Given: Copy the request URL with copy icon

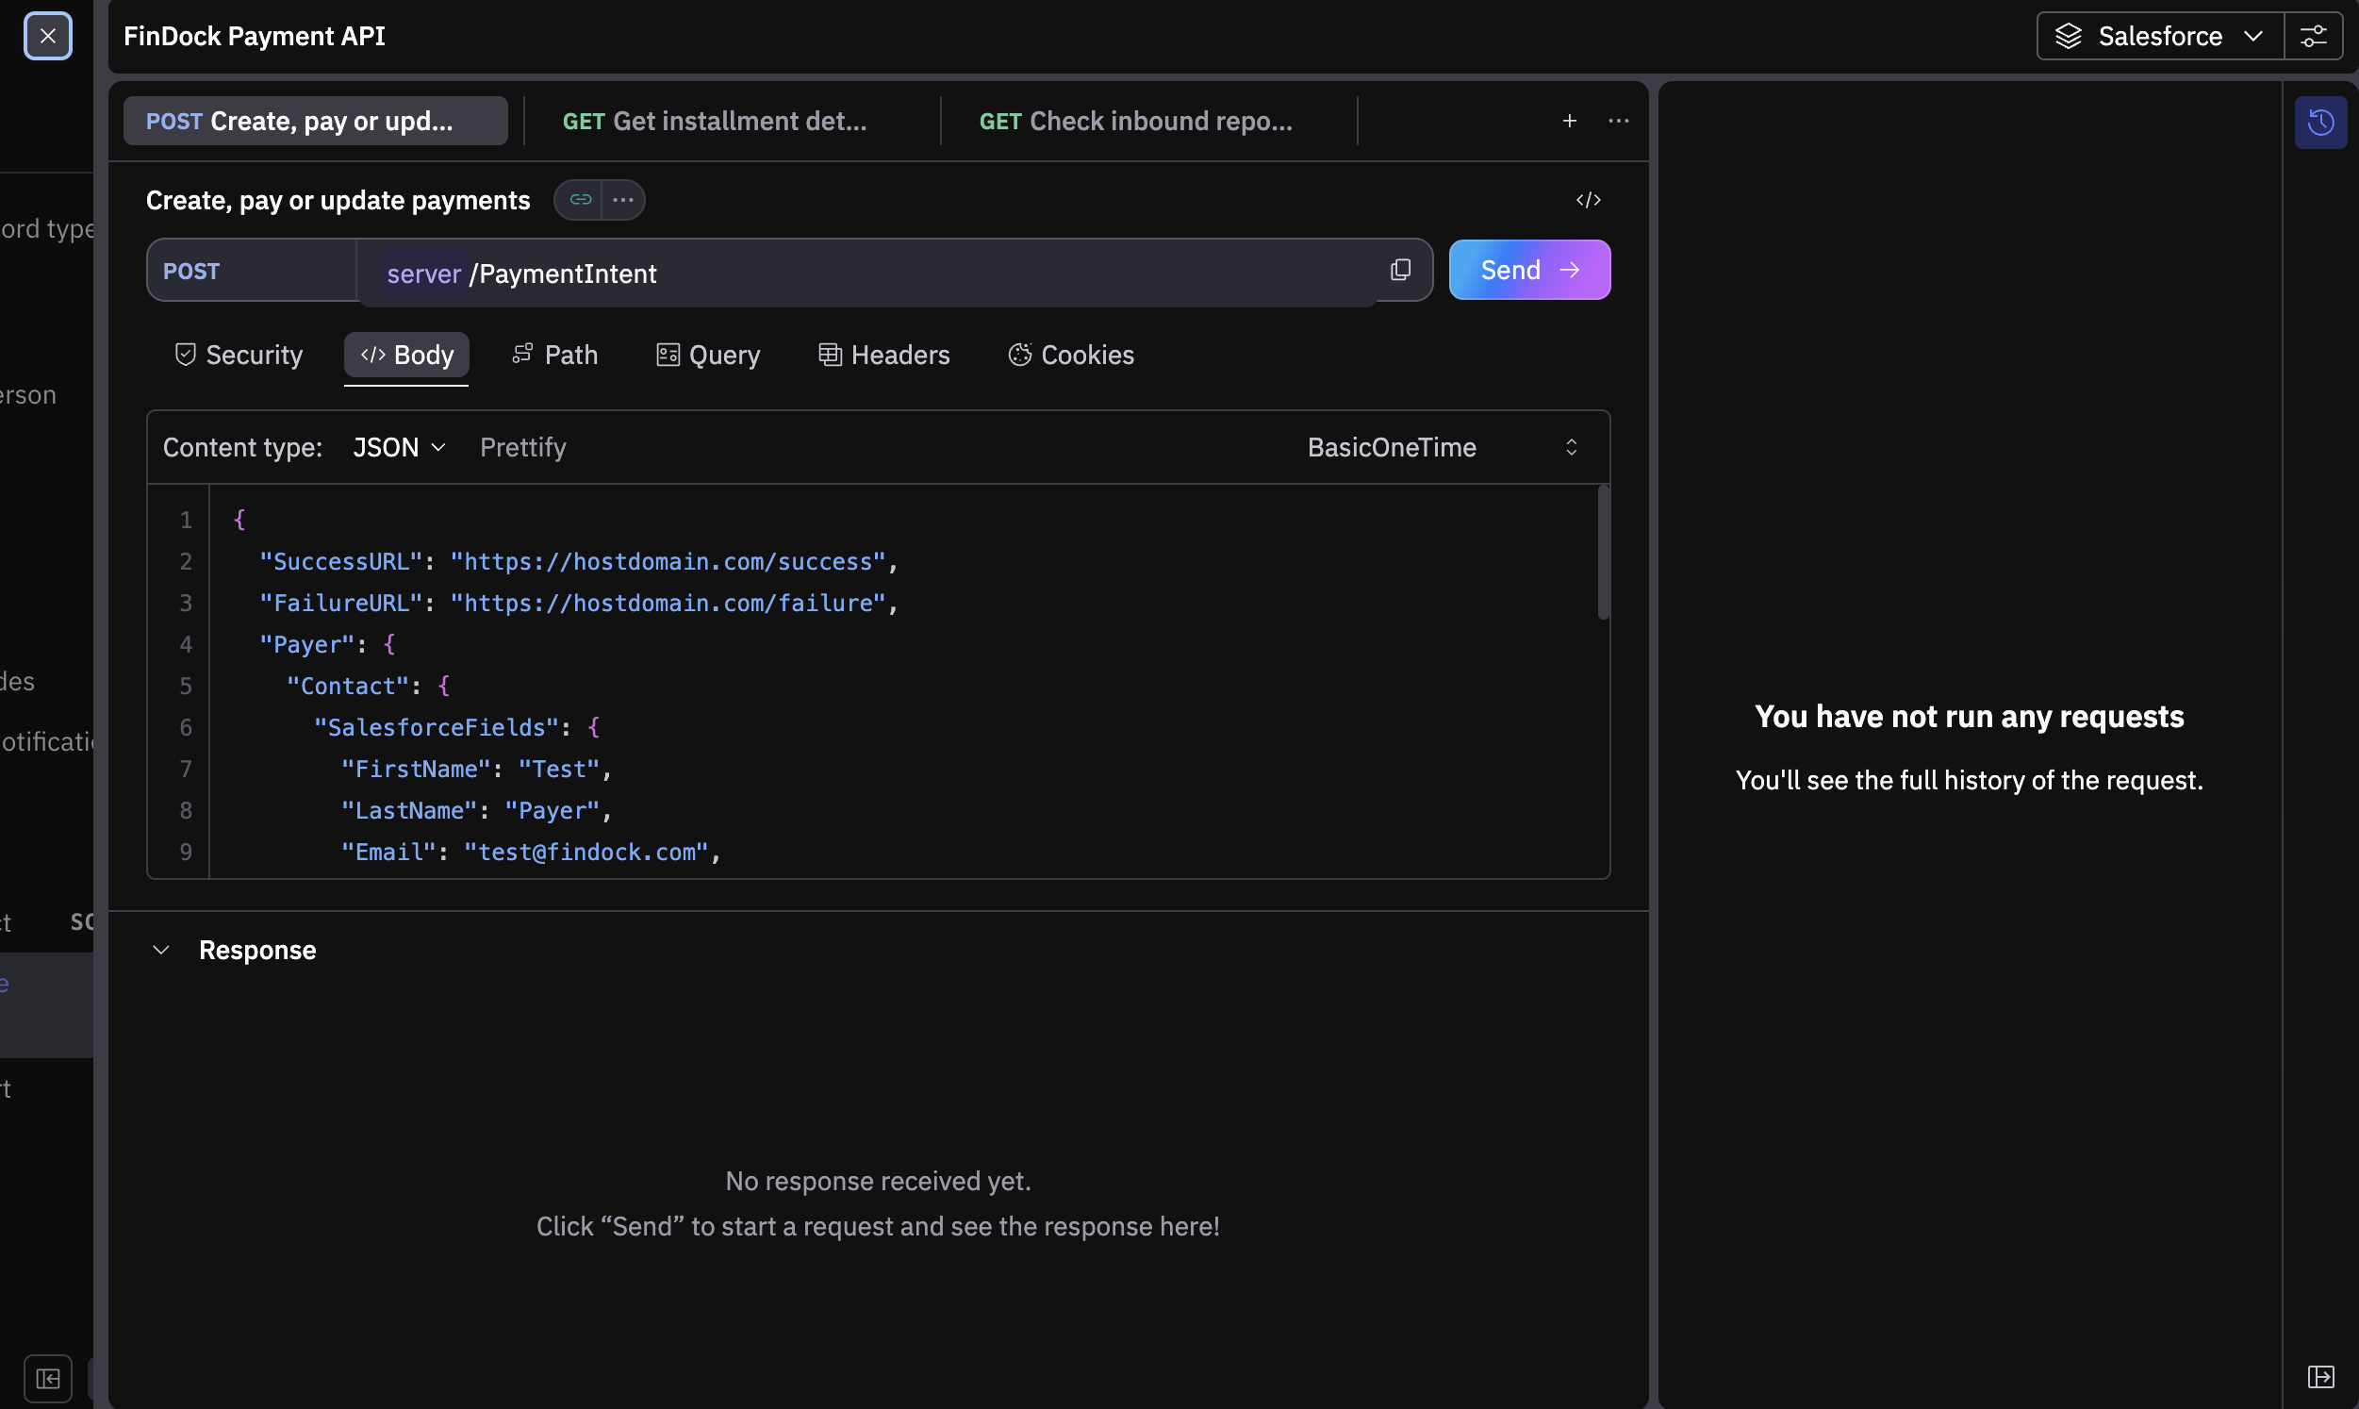Looking at the screenshot, I should click(1399, 271).
